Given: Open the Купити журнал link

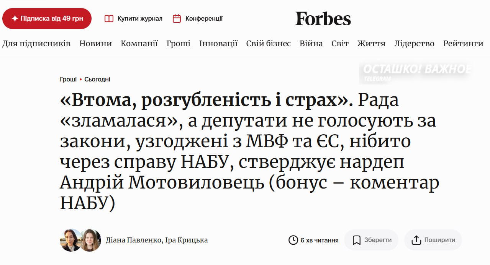Looking at the screenshot, I should coord(140,19).
